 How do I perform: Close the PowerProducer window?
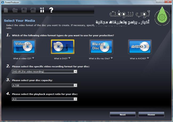pos(168,2)
